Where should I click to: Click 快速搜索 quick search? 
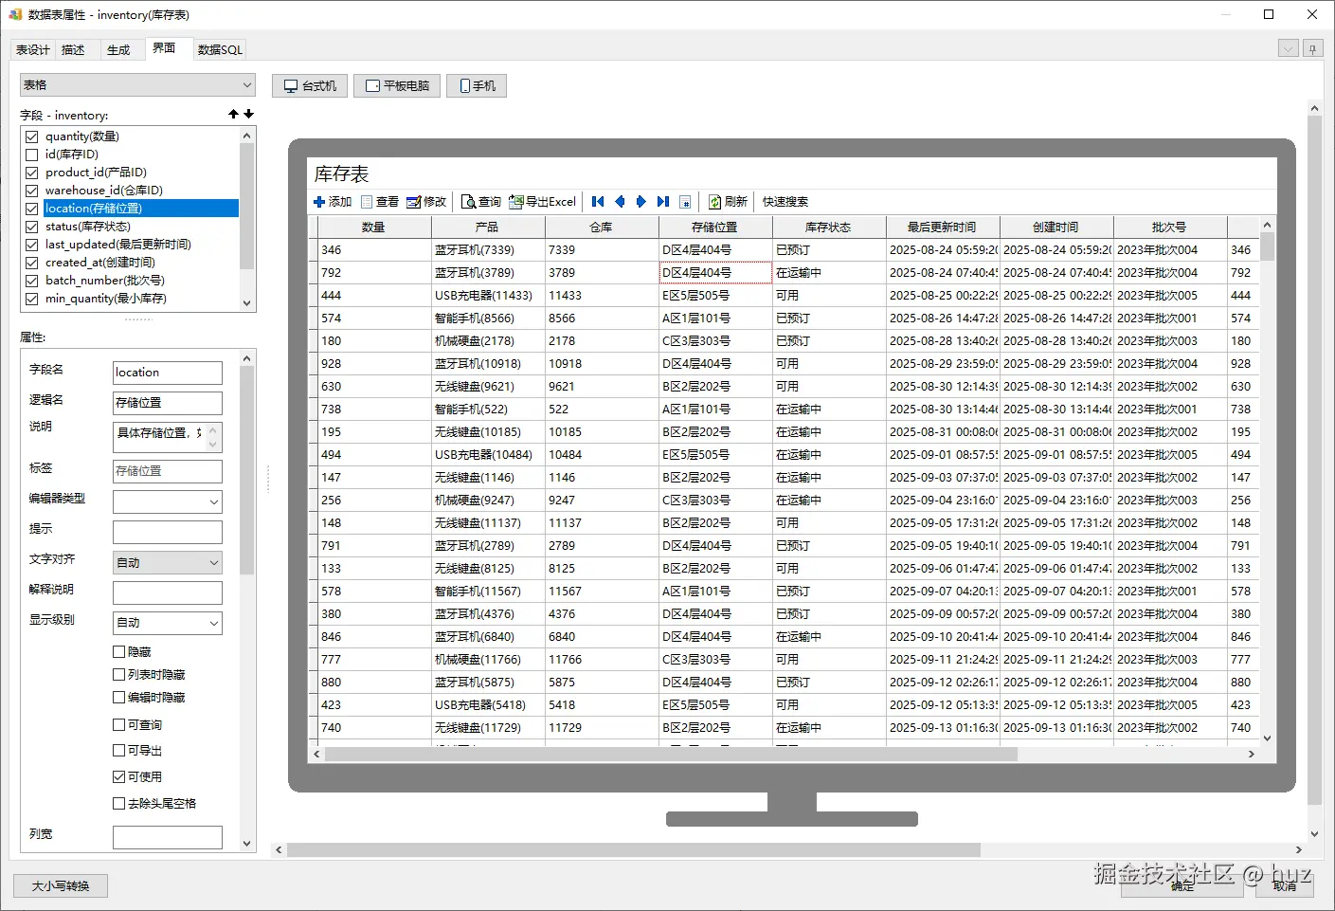(785, 202)
